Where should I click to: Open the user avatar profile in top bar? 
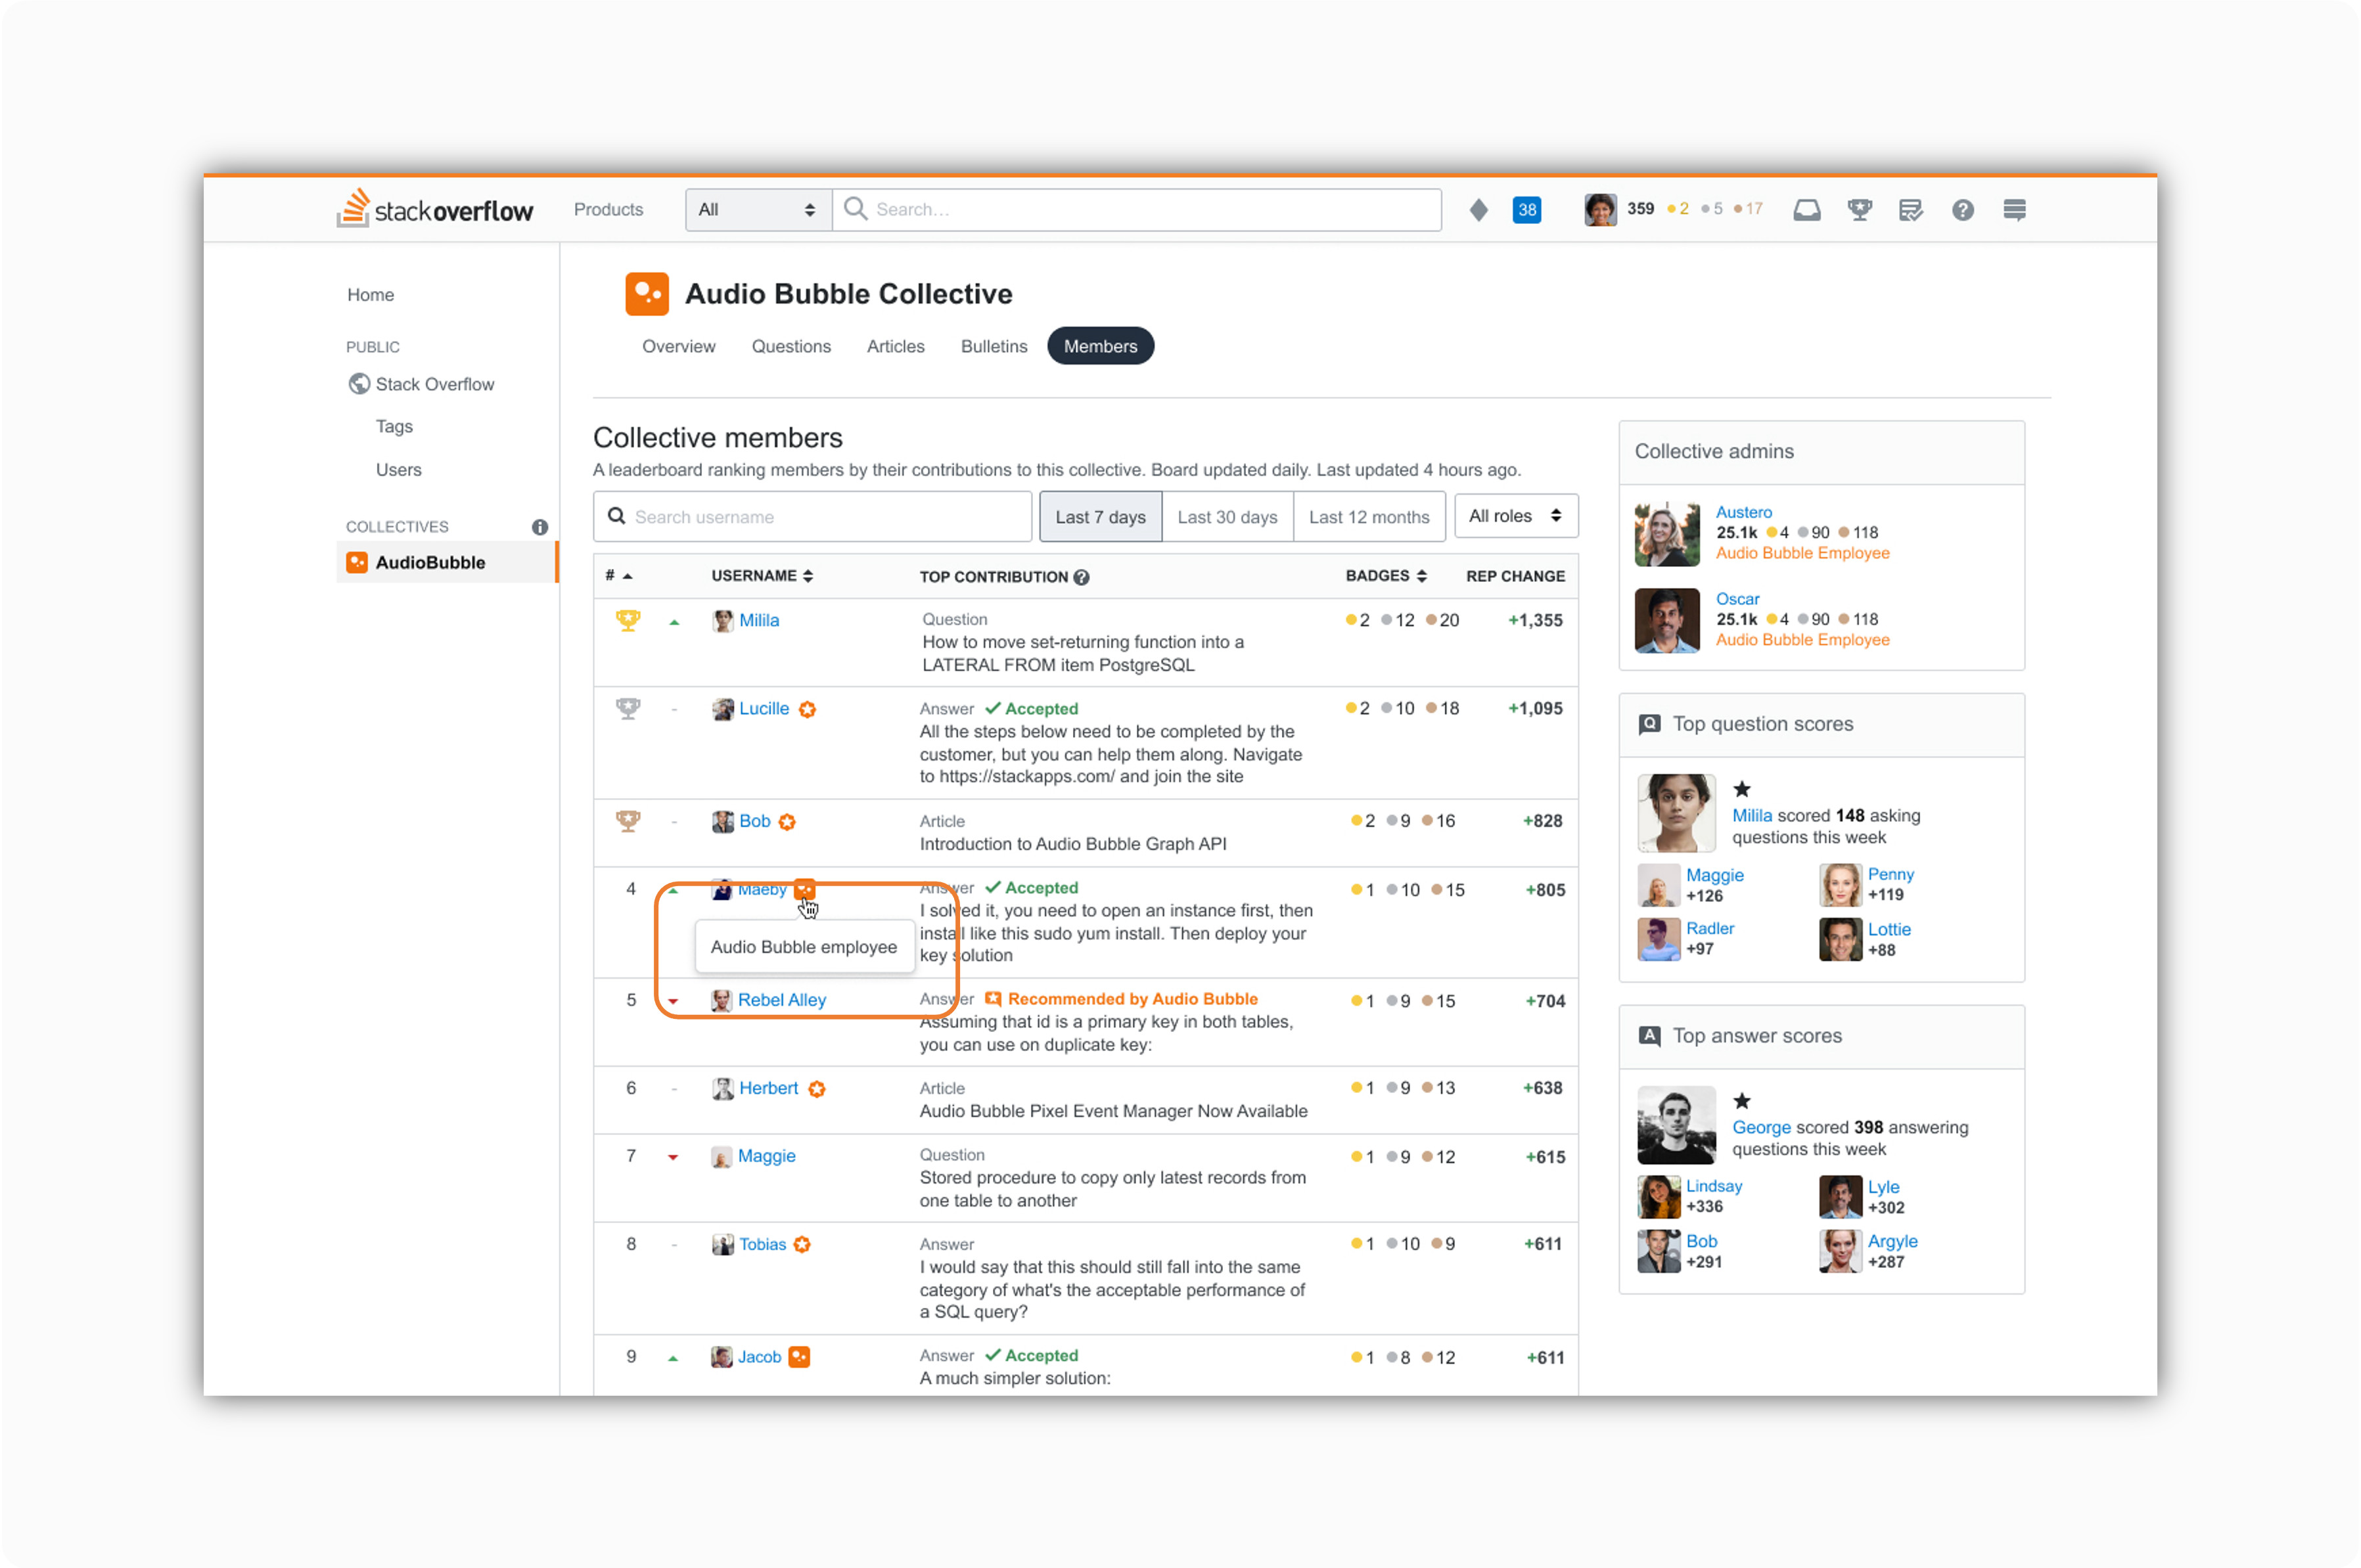click(1599, 210)
